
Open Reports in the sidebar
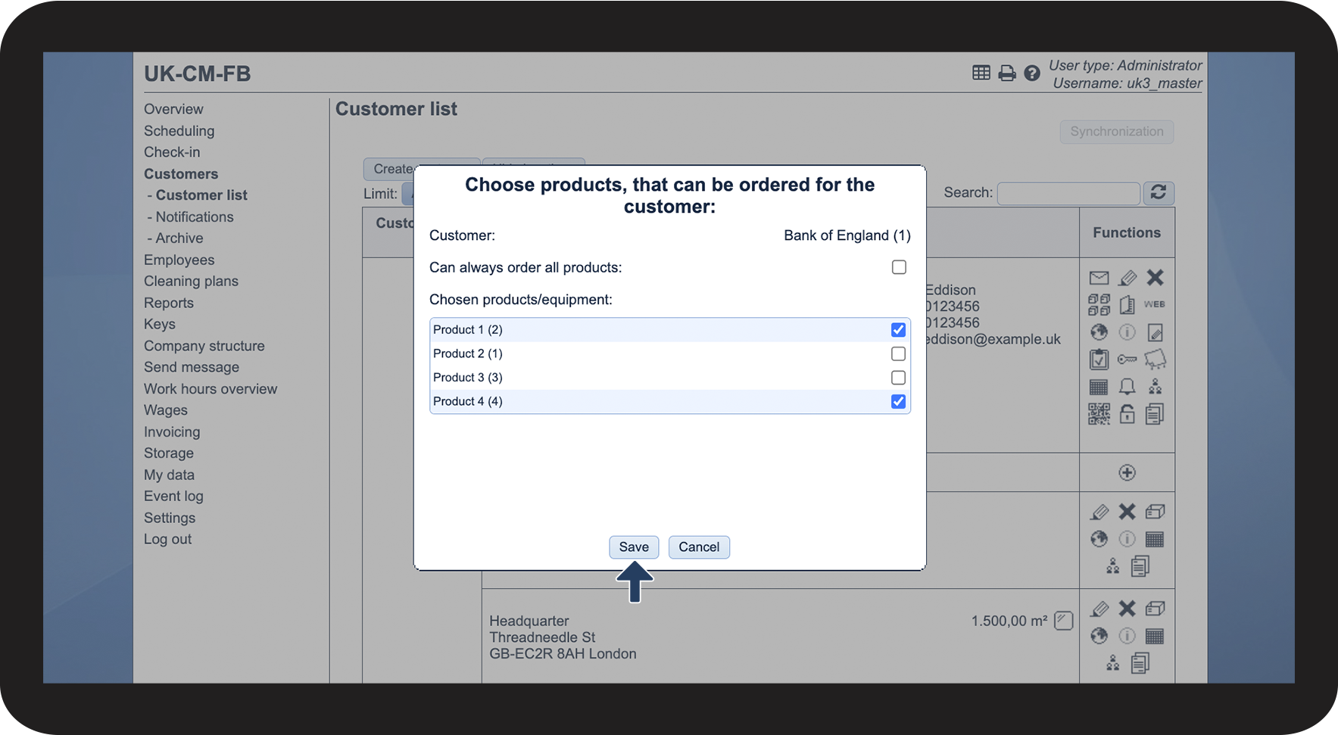coord(169,303)
